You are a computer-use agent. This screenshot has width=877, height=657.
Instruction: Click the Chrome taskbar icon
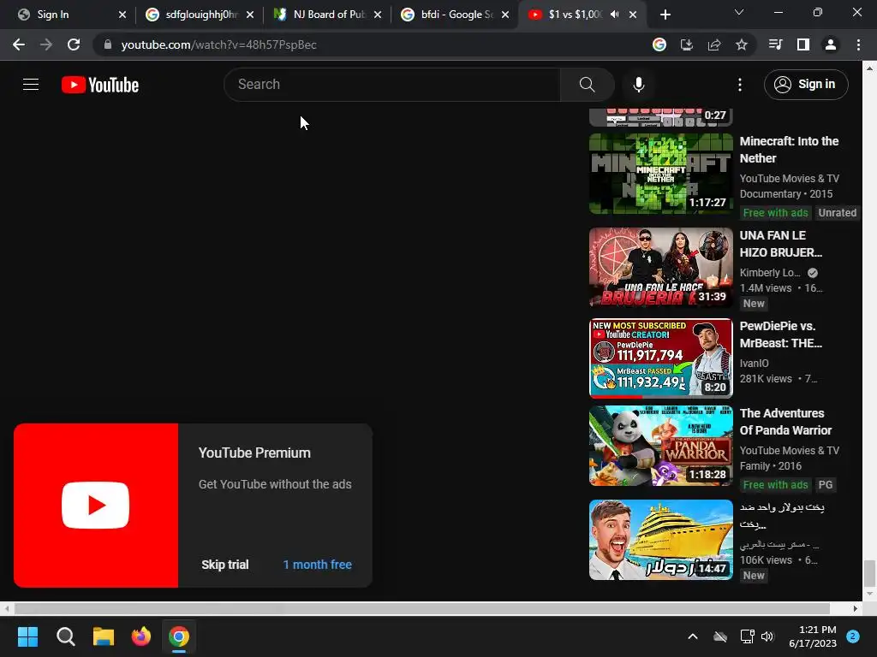tap(179, 636)
